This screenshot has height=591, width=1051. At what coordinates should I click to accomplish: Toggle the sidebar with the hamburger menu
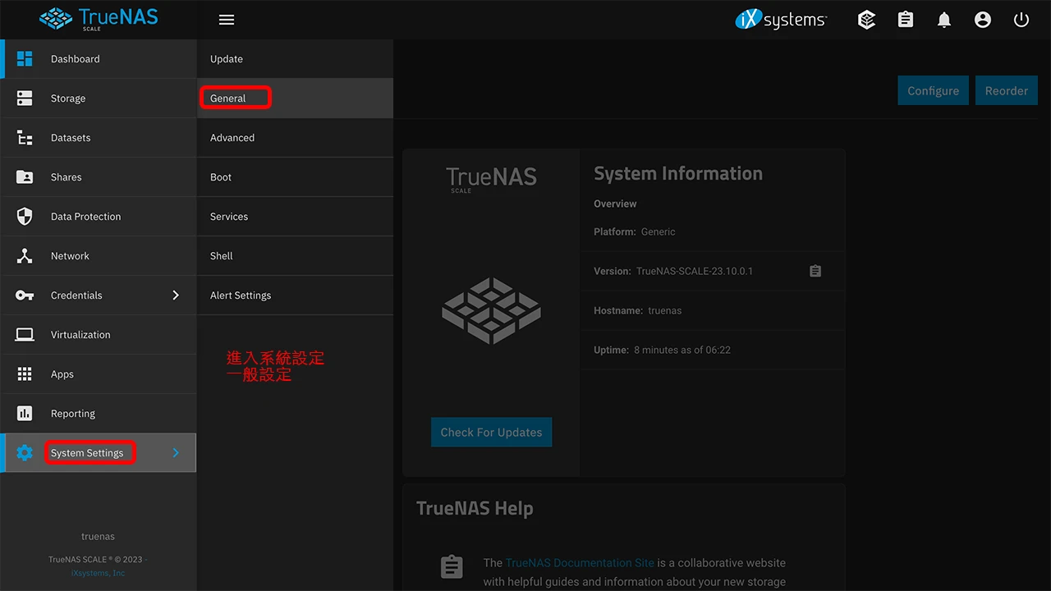click(226, 20)
